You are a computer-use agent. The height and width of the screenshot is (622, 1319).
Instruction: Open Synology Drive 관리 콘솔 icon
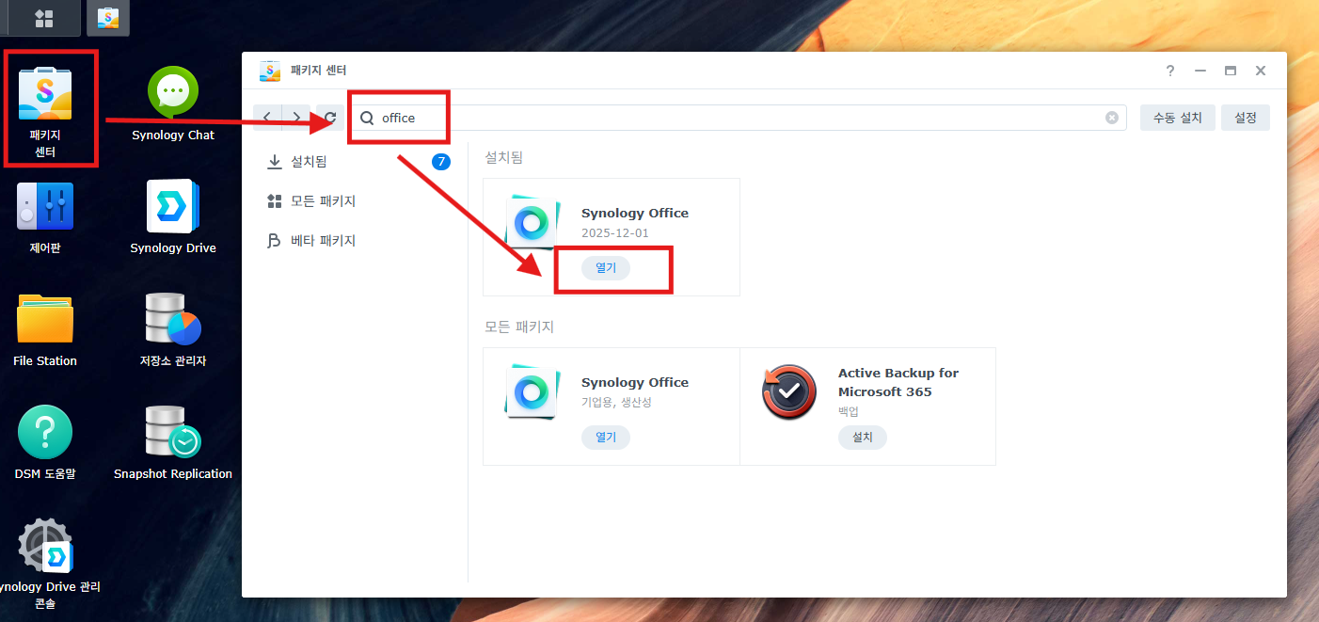point(45,544)
